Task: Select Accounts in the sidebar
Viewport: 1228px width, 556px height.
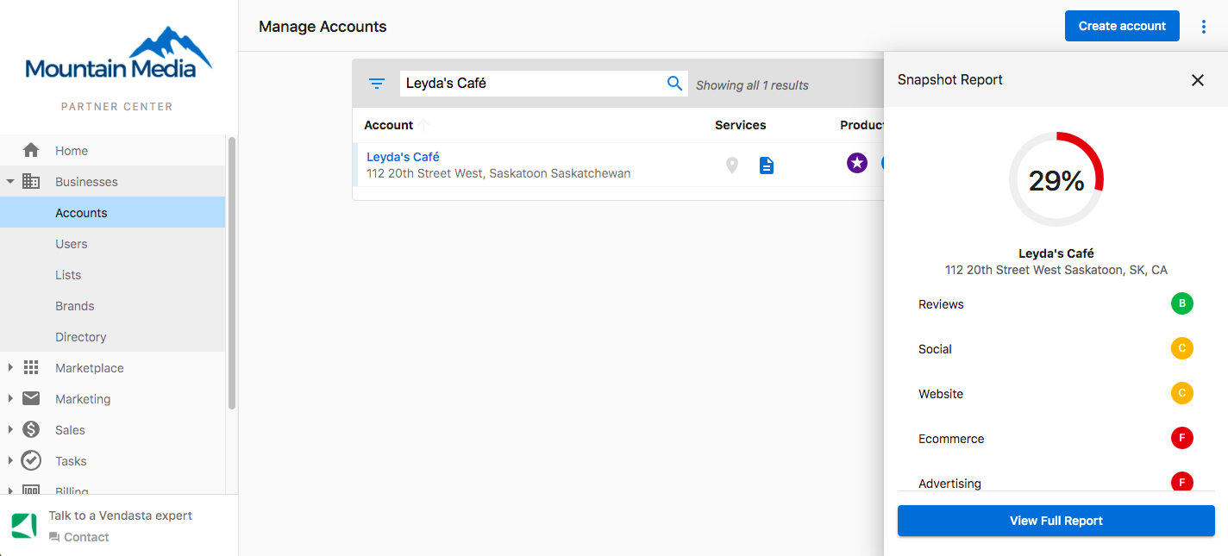Action: (x=112, y=212)
